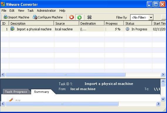This screenshot has height=113, width=167.
Task: Select the Summary tab
Action: [42, 92]
